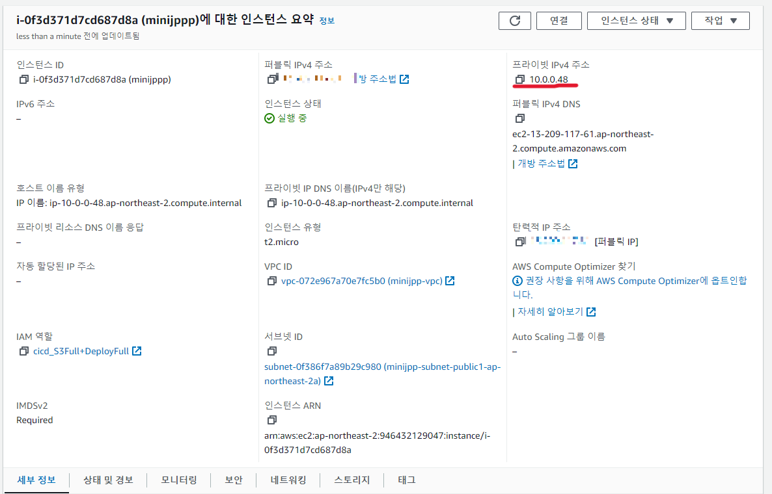Click external link icon beside cicd_S3Full+DeployFull
The image size is (772, 494).
coord(137,351)
